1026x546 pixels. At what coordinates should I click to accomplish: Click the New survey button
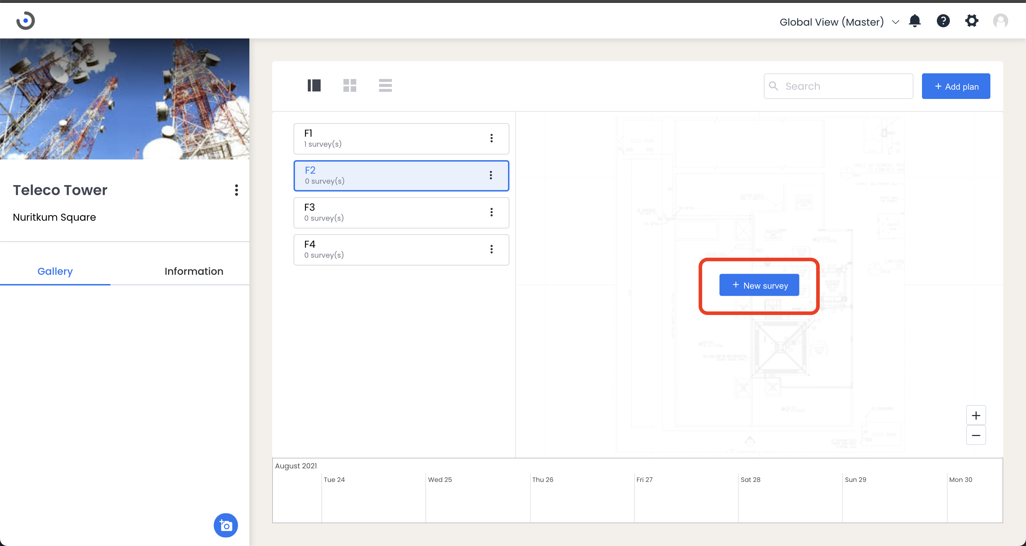(x=759, y=285)
